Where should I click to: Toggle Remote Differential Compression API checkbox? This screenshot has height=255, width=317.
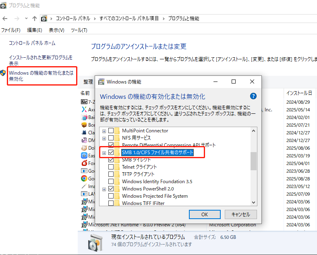(x=111, y=144)
